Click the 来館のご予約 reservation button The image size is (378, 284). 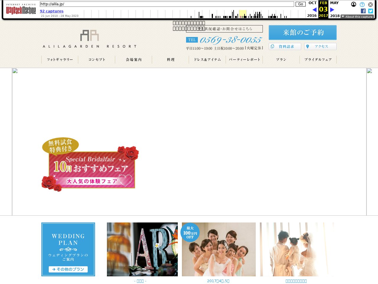[x=303, y=33]
